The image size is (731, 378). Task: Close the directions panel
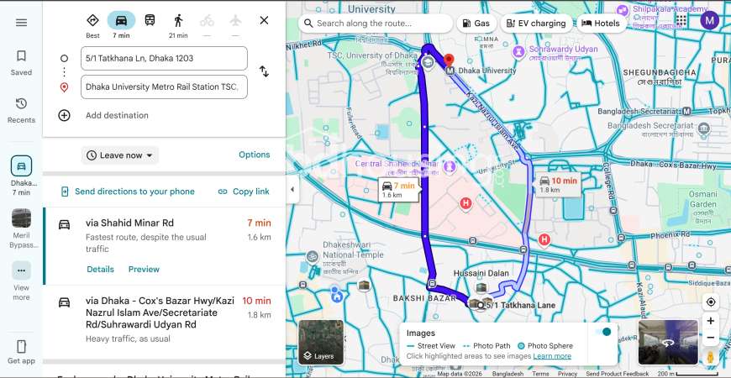(264, 20)
